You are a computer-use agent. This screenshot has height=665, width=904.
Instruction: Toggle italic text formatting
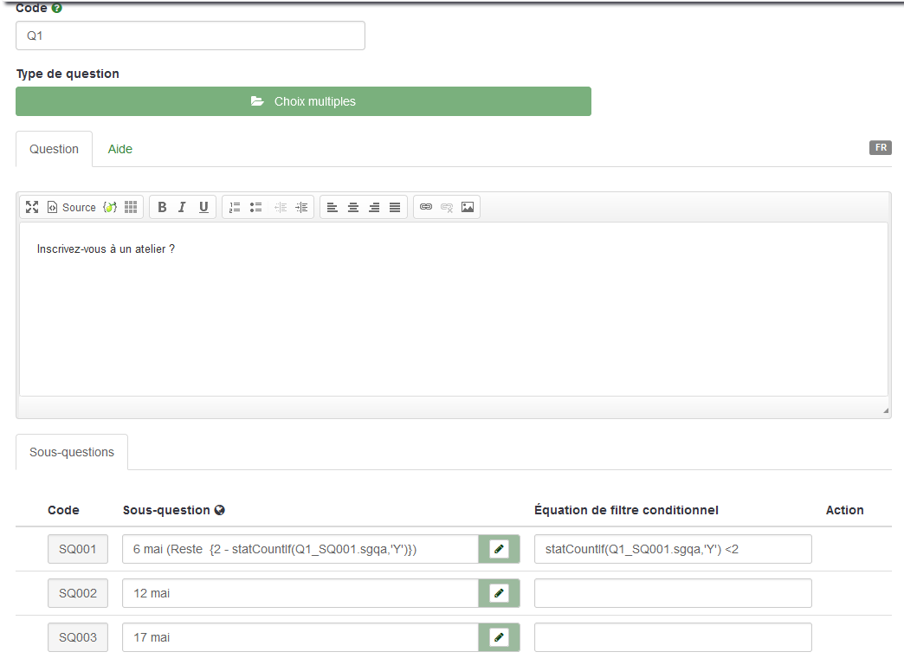[x=183, y=207]
